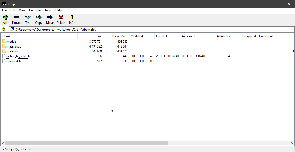Click packed size value 481 675
295x152 pixels.
(122, 51)
